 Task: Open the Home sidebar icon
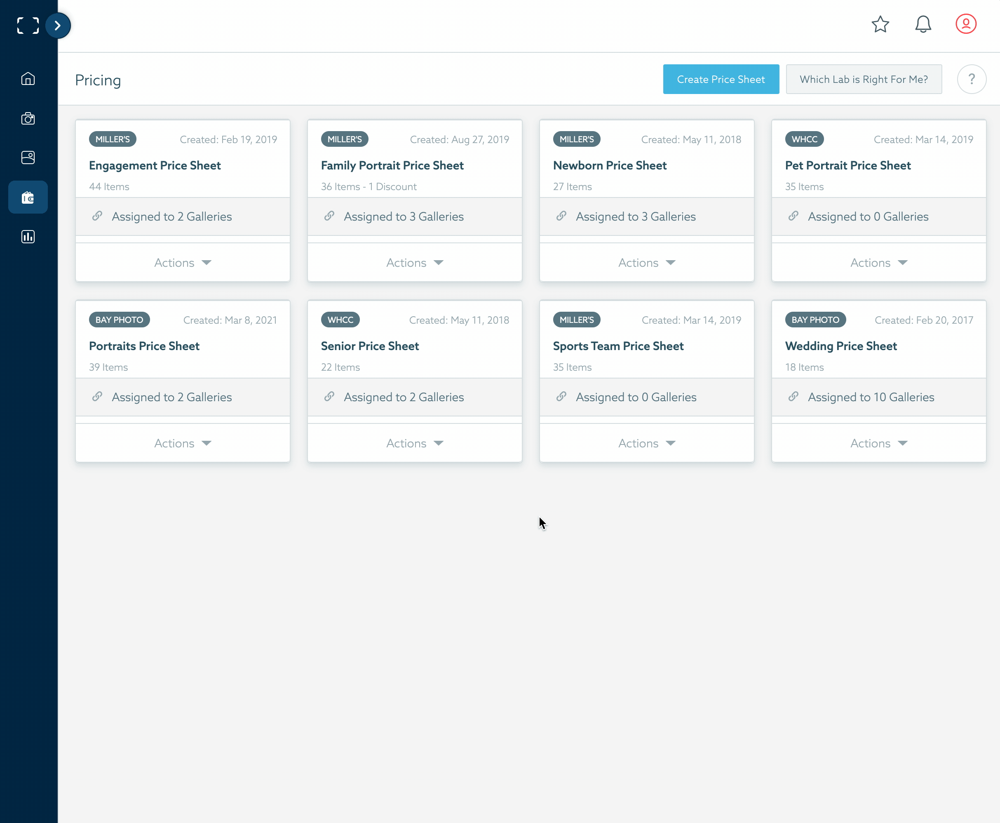click(28, 79)
